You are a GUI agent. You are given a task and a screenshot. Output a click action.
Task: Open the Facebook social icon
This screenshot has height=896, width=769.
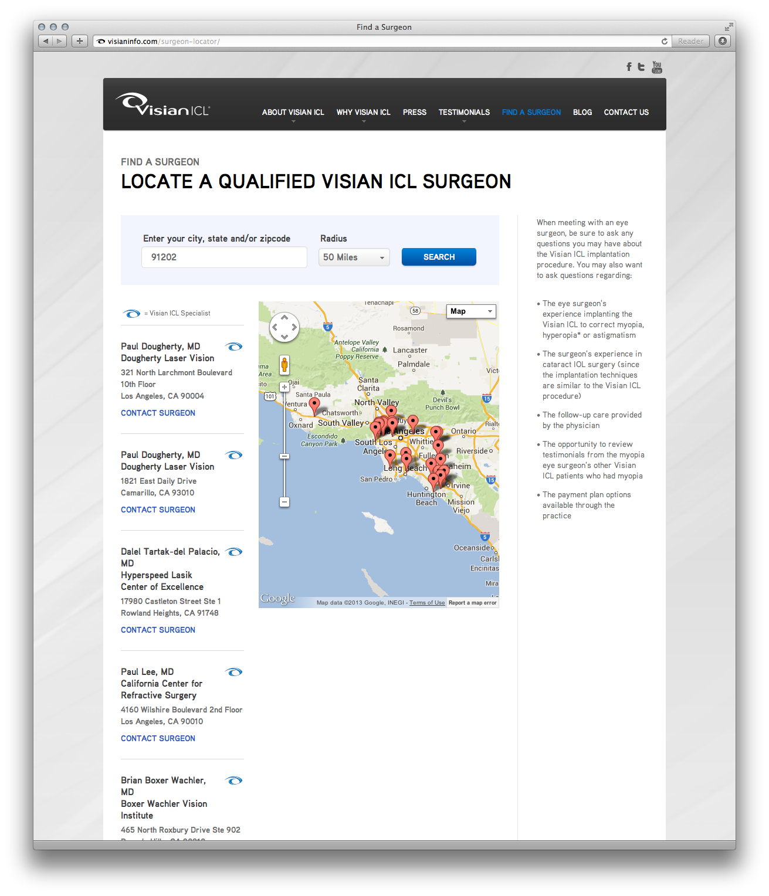click(629, 67)
